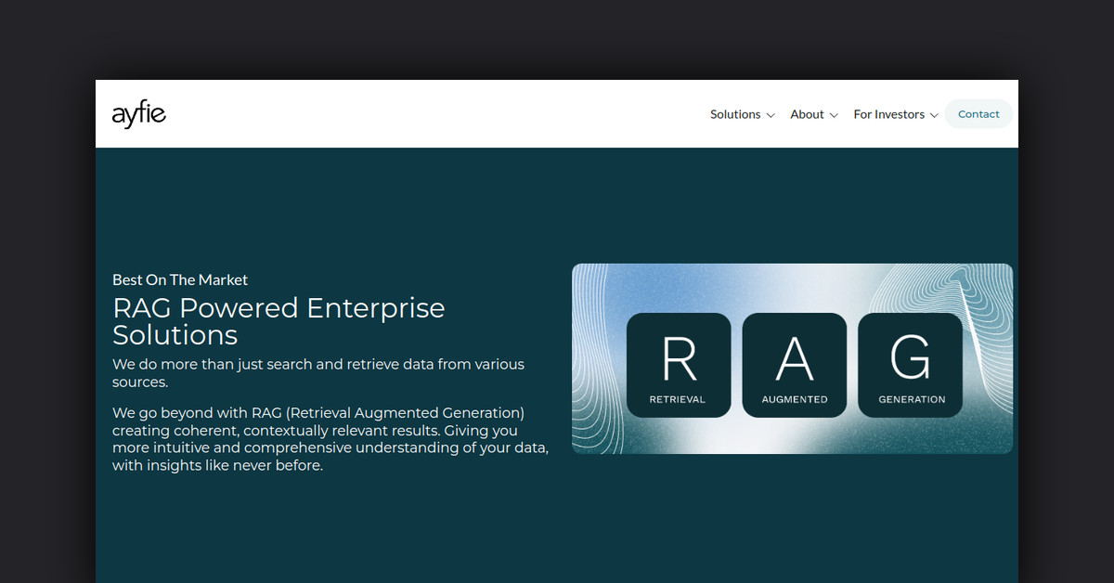
Task: Click the paragraph starting "We go beyond with RAG"
Action: point(330,439)
